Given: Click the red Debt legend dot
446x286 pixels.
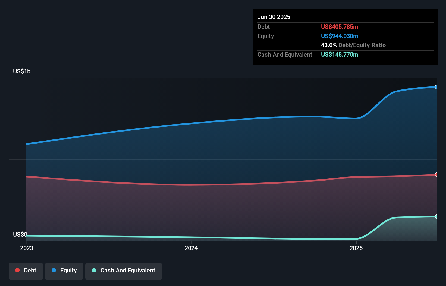Looking at the screenshot, I should click(17, 270).
